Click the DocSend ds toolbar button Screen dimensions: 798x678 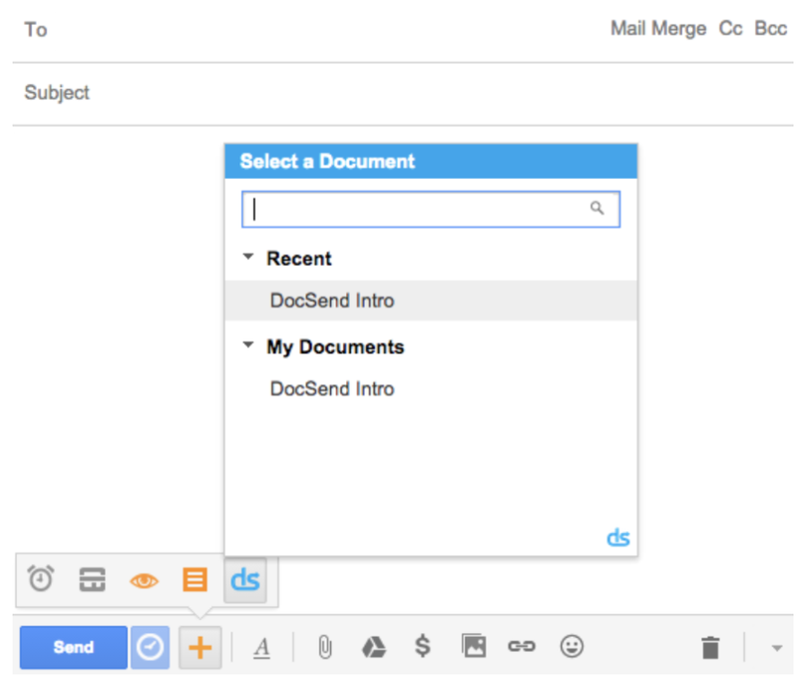245,580
